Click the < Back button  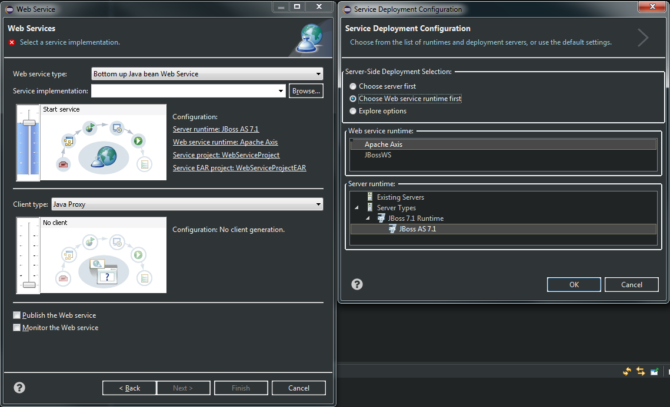[129, 388]
